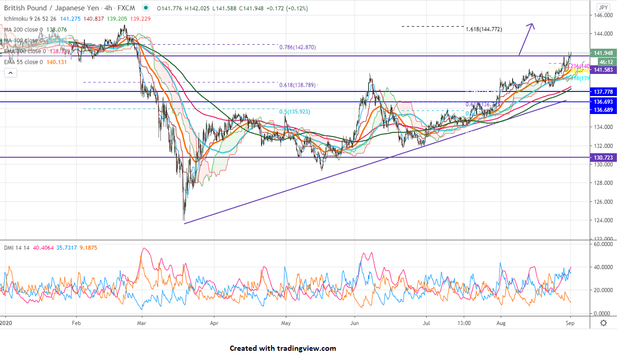The height and width of the screenshot is (360, 621).
Task: Click the green market status dot
Action: point(147,8)
